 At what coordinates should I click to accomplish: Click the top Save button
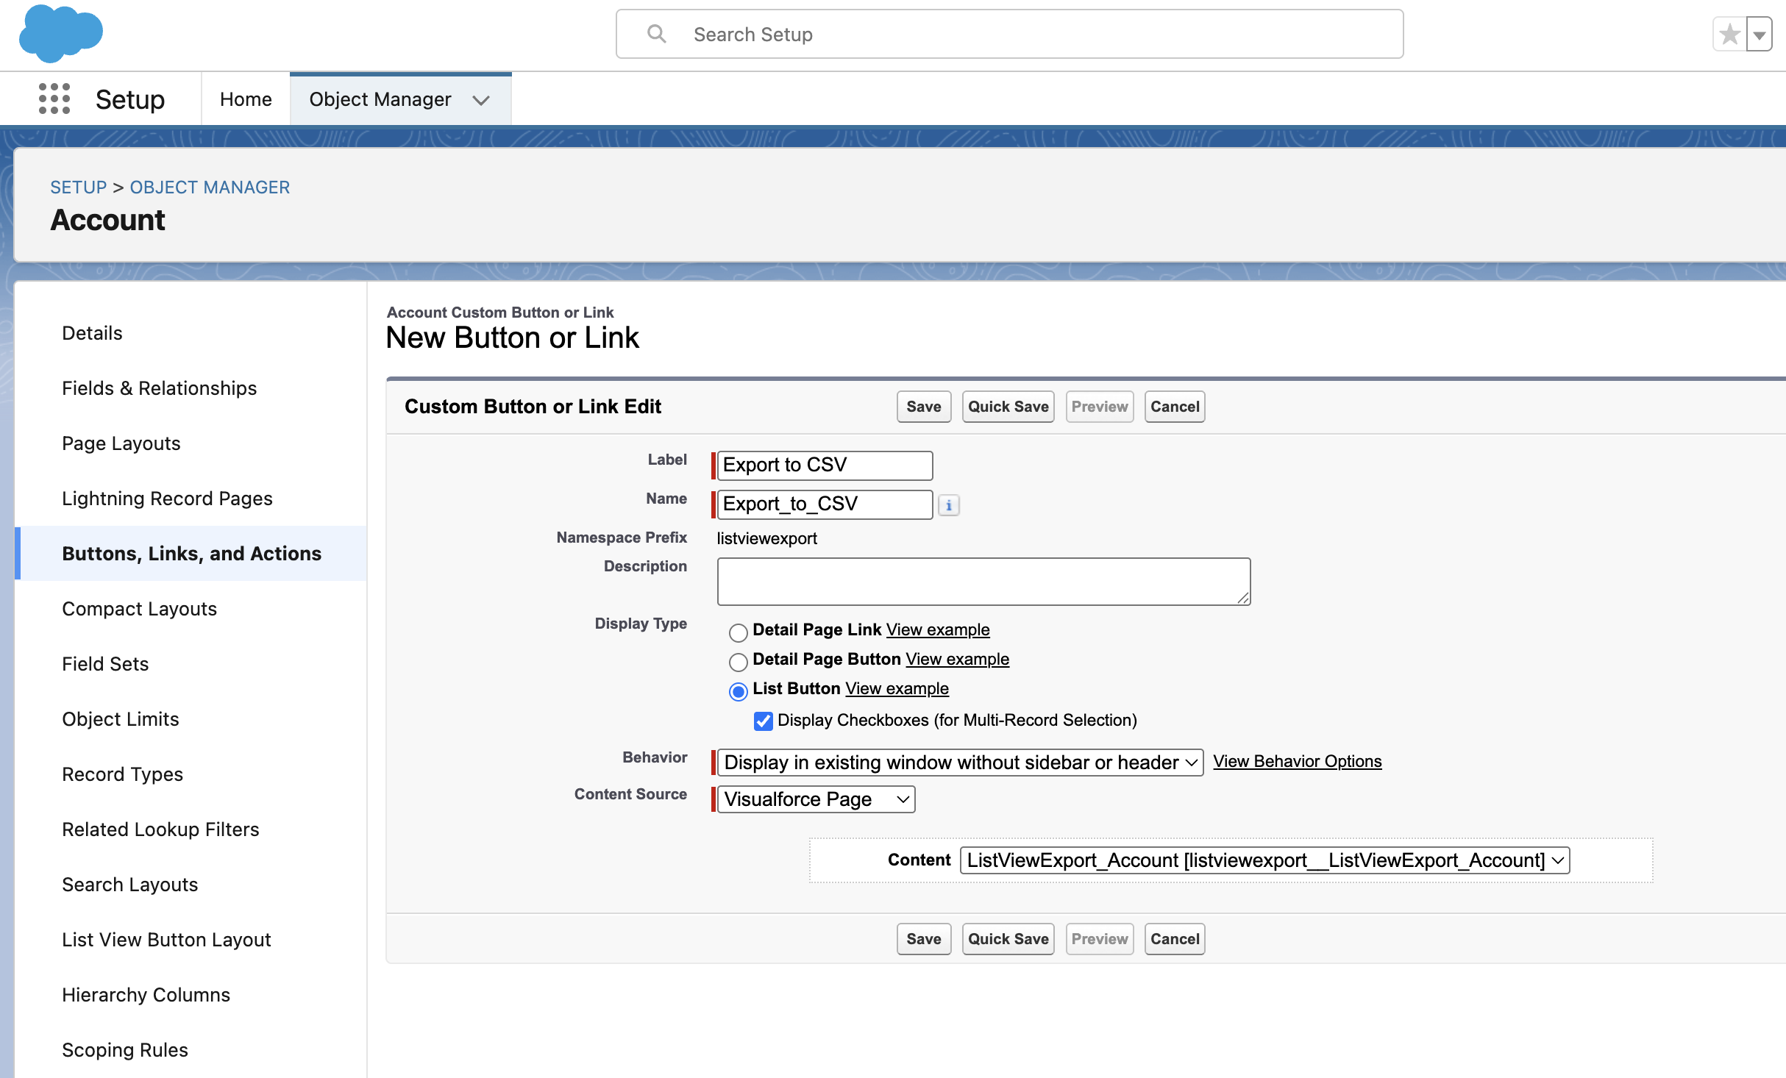point(924,407)
